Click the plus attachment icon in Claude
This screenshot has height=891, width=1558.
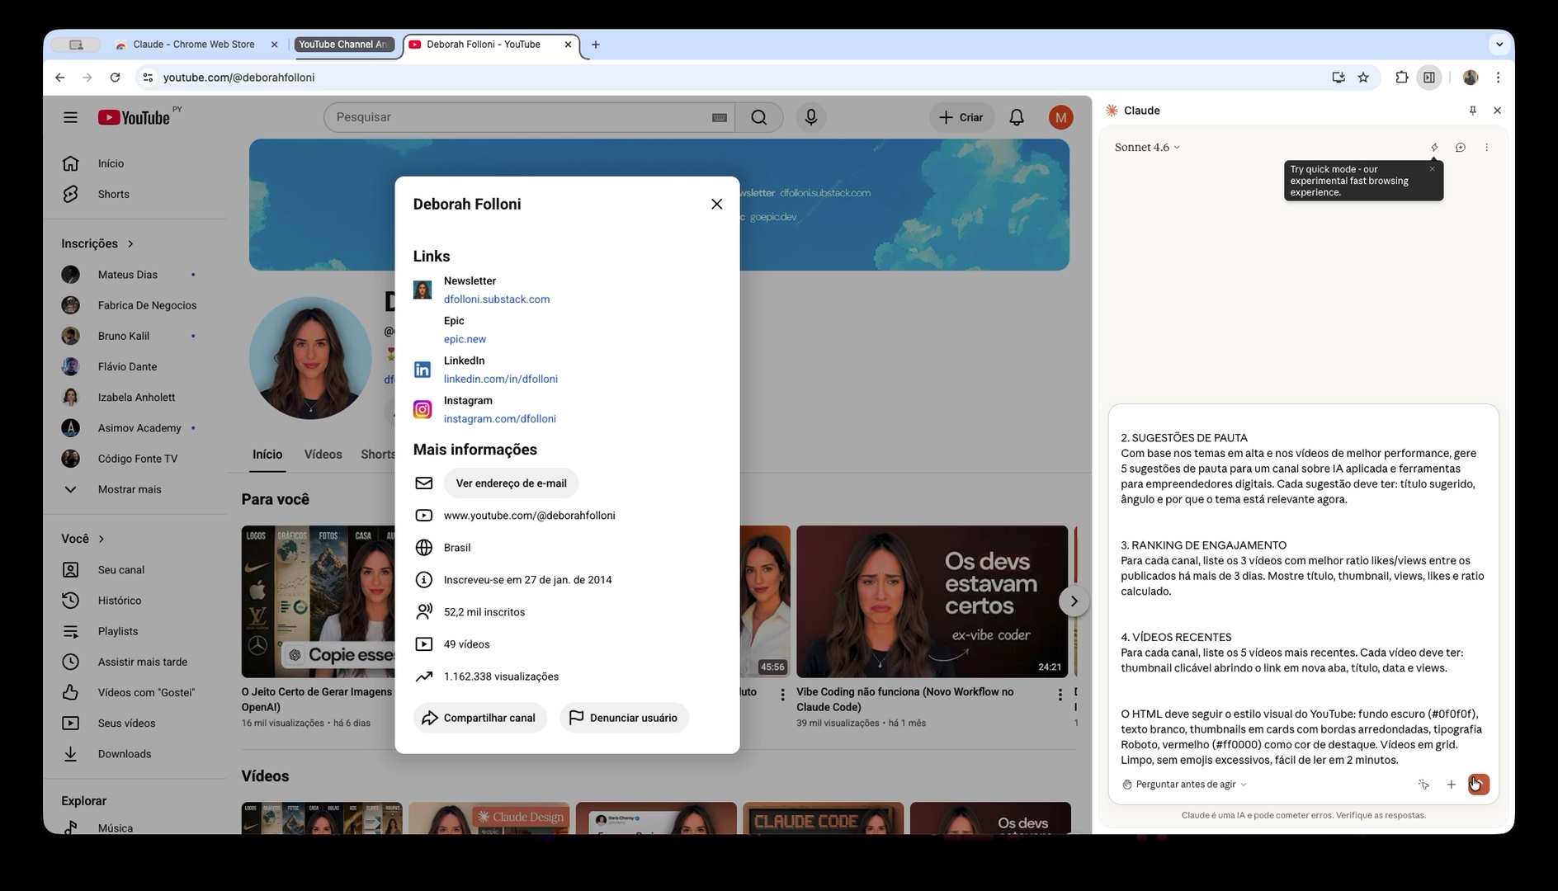pyautogui.click(x=1451, y=785)
